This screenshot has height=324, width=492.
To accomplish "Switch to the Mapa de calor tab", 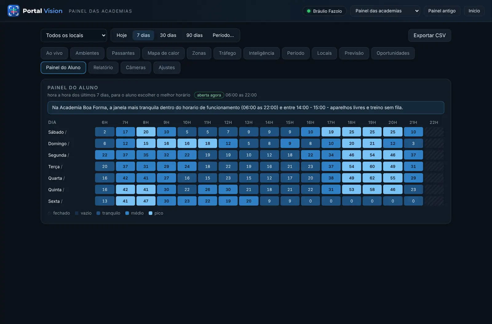I will coord(163,53).
